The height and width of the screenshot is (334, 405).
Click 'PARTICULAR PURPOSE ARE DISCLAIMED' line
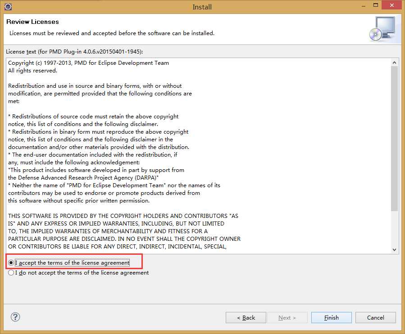pyautogui.click(x=124, y=239)
